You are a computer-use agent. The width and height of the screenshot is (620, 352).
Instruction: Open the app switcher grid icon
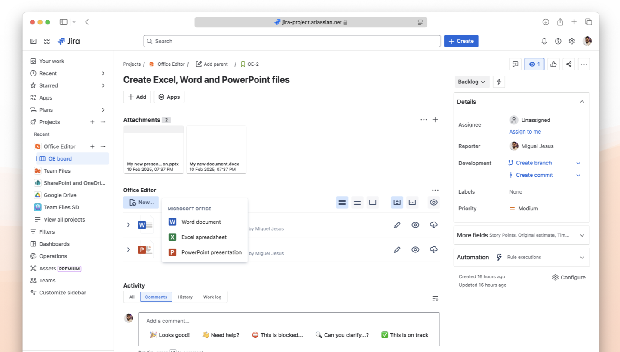click(47, 41)
